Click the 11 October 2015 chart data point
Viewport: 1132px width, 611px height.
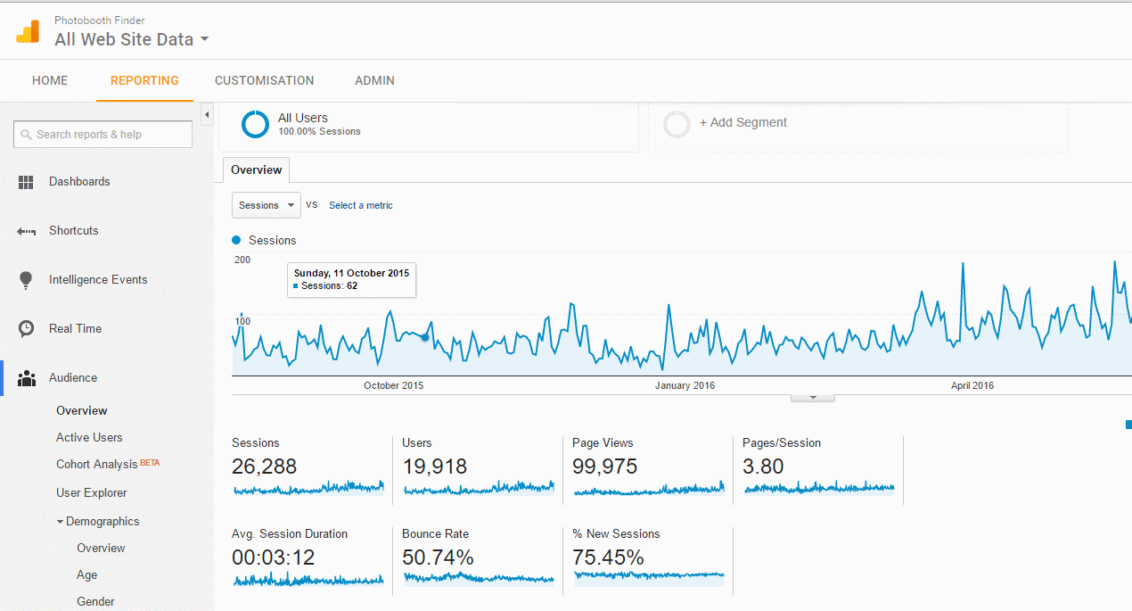425,337
